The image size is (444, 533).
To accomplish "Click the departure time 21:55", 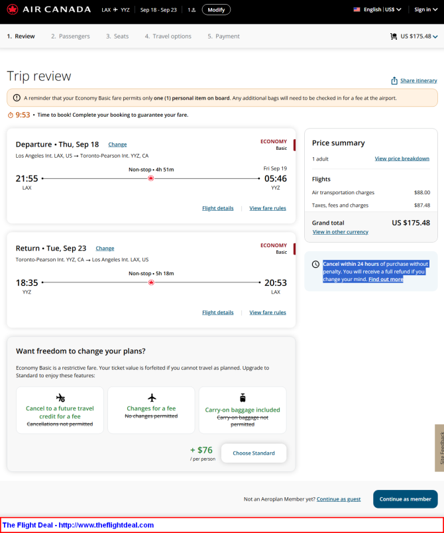I will click(x=27, y=178).
